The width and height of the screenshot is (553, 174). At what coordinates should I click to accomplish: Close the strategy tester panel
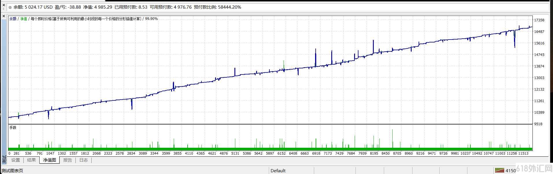point(4,16)
